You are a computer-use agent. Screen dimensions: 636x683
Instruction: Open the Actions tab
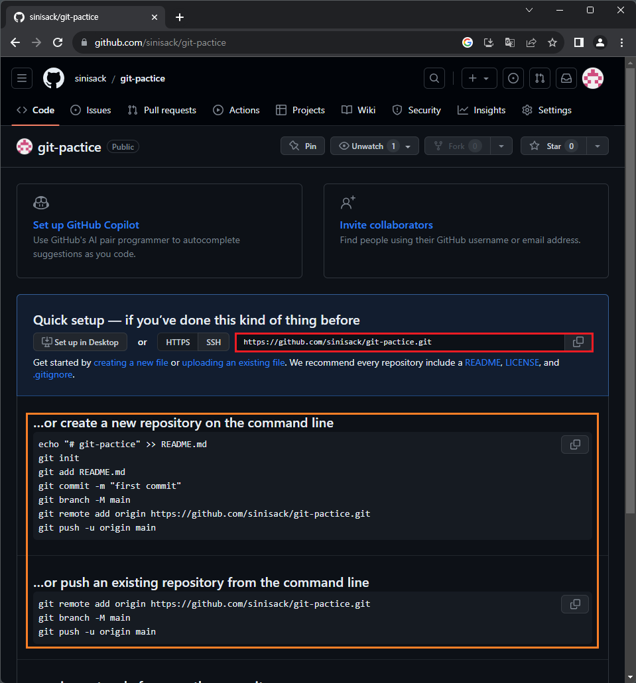tap(236, 110)
